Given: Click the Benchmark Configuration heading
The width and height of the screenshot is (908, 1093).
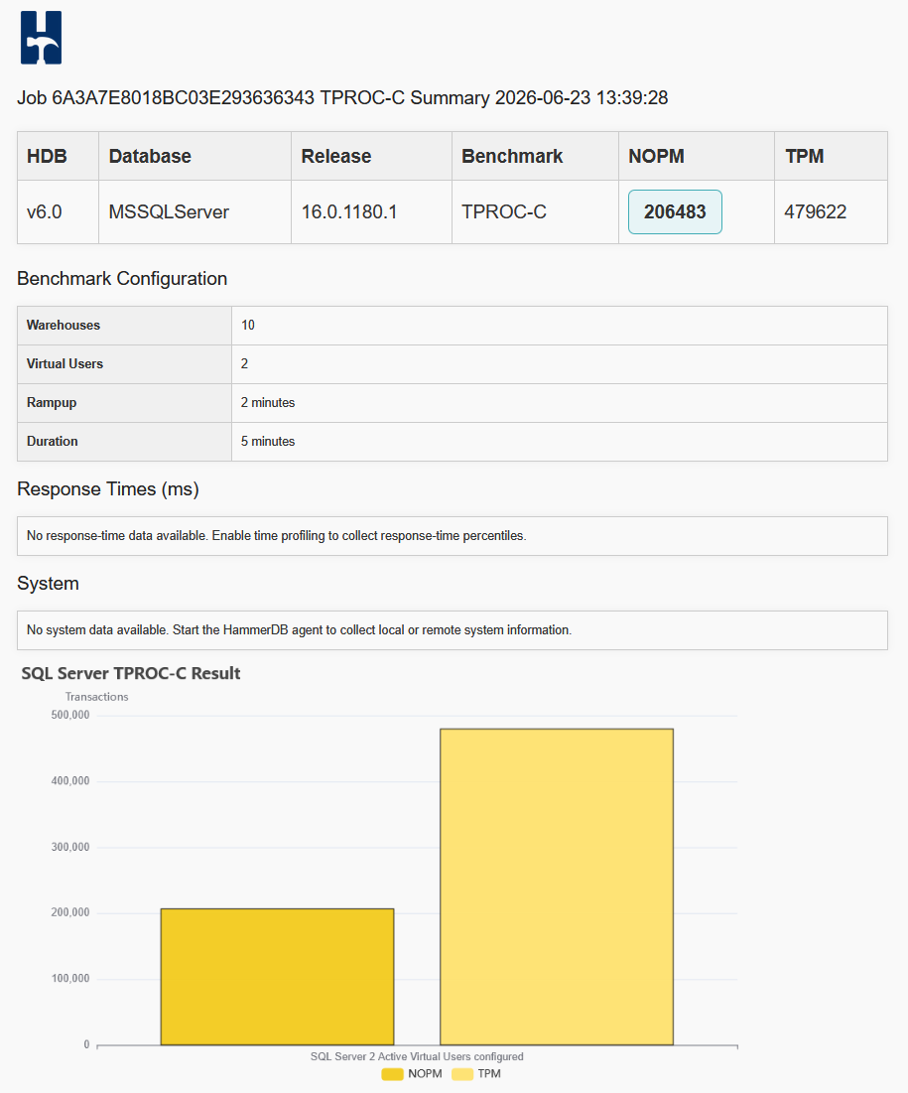Looking at the screenshot, I should pos(122,279).
